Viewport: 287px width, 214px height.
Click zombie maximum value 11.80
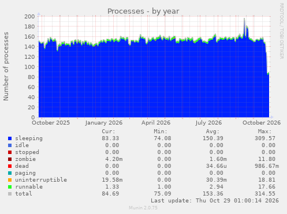pos(267,159)
